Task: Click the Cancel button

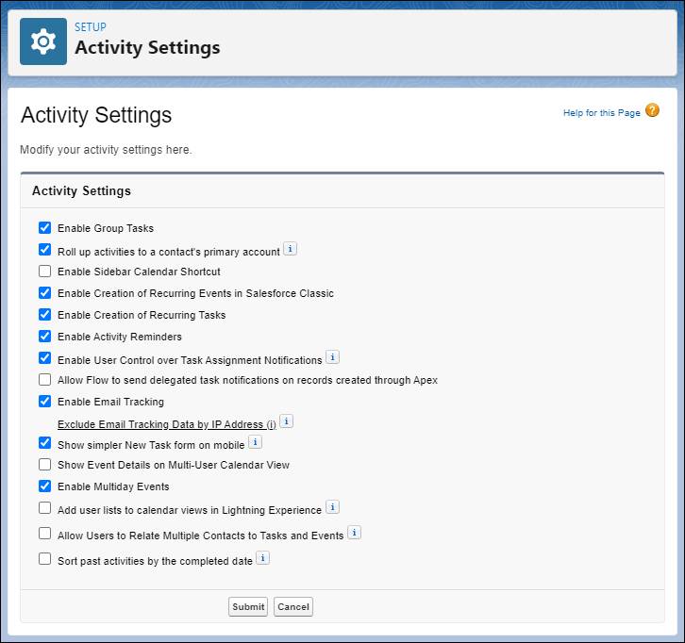Action: (293, 607)
